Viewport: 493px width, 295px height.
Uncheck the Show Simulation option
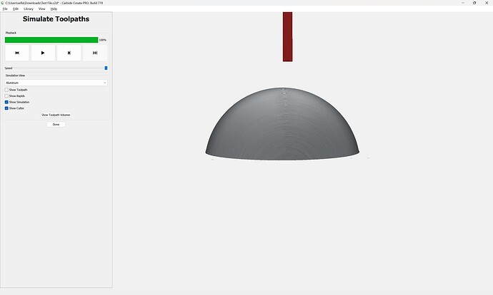[x=6, y=102]
